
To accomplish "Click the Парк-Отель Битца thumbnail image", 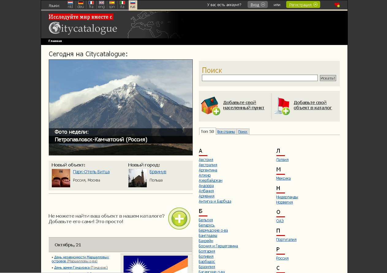I will coord(61,178).
